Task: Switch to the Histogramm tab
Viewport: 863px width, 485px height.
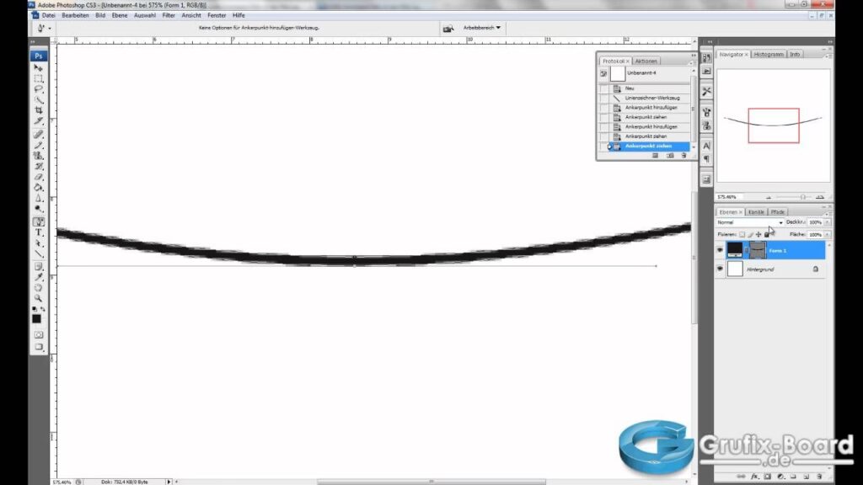Action: [x=769, y=54]
